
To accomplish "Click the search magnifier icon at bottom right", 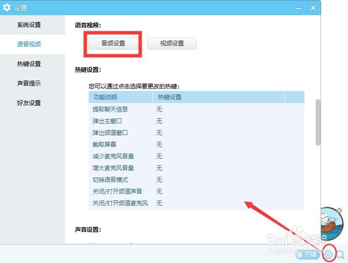I will click(x=341, y=255).
